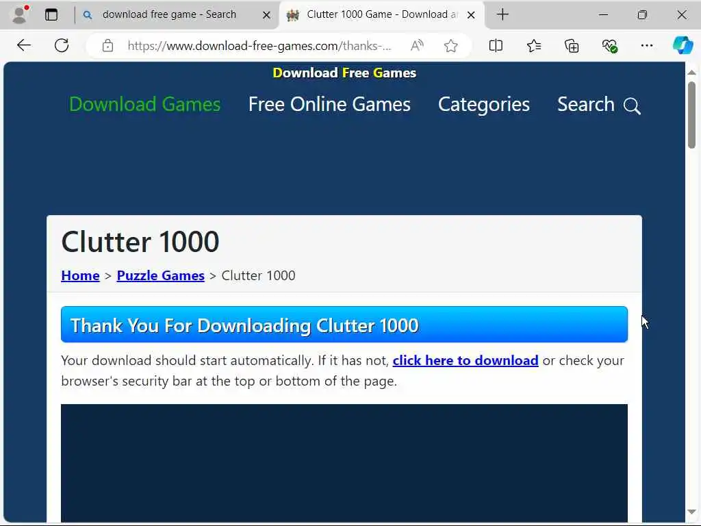This screenshot has width=701, height=526.
Task: Open Settings and more ellipsis menu
Action: click(646, 45)
